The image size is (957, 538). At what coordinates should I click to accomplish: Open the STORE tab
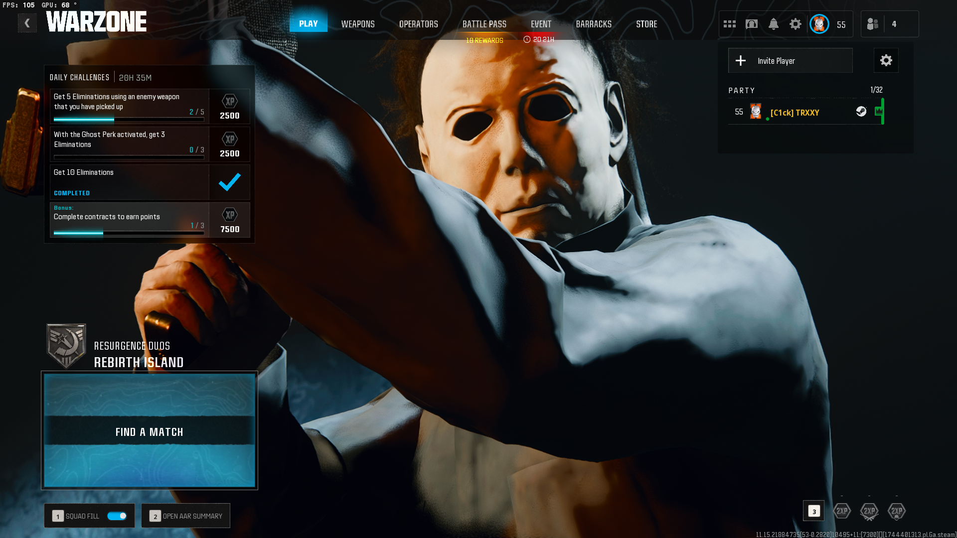[646, 24]
